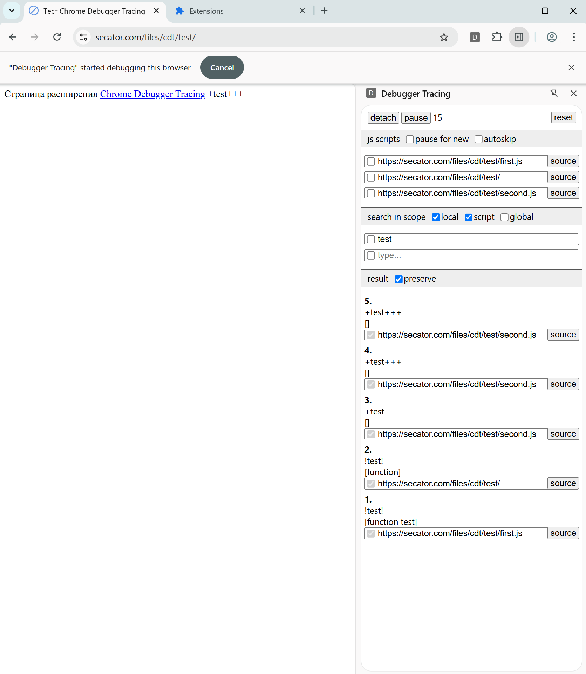Select the Тест Chrome Debugger Tracing tab

(x=94, y=11)
